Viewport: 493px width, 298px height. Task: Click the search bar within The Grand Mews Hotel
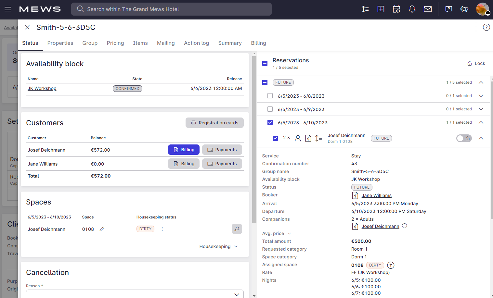point(171,9)
